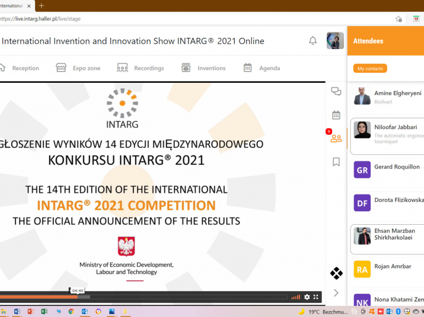Click the diamond-shaped icon in the sidebar
This screenshot has width=424, height=317.
tap(336, 273)
